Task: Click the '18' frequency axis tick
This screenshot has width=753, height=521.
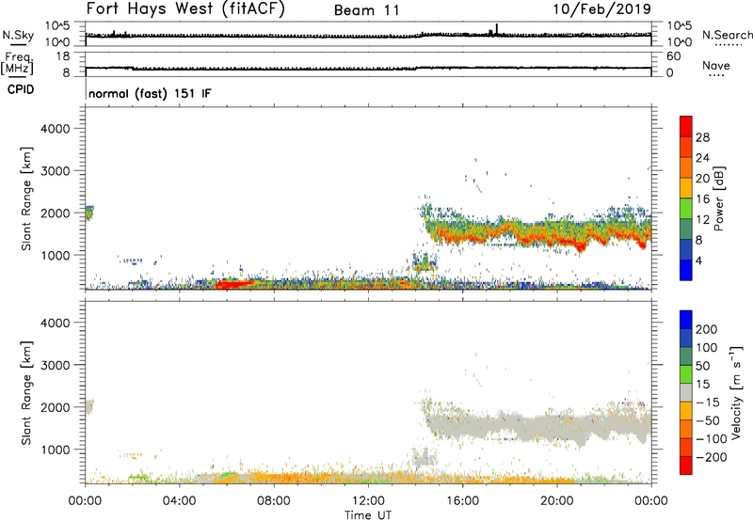Action: pyautogui.click(x=63, y=56)
